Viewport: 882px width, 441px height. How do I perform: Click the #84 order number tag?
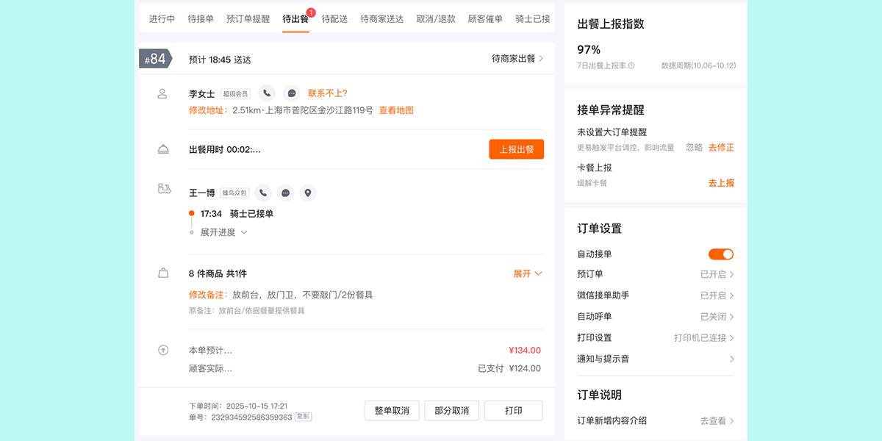point(155,59)
